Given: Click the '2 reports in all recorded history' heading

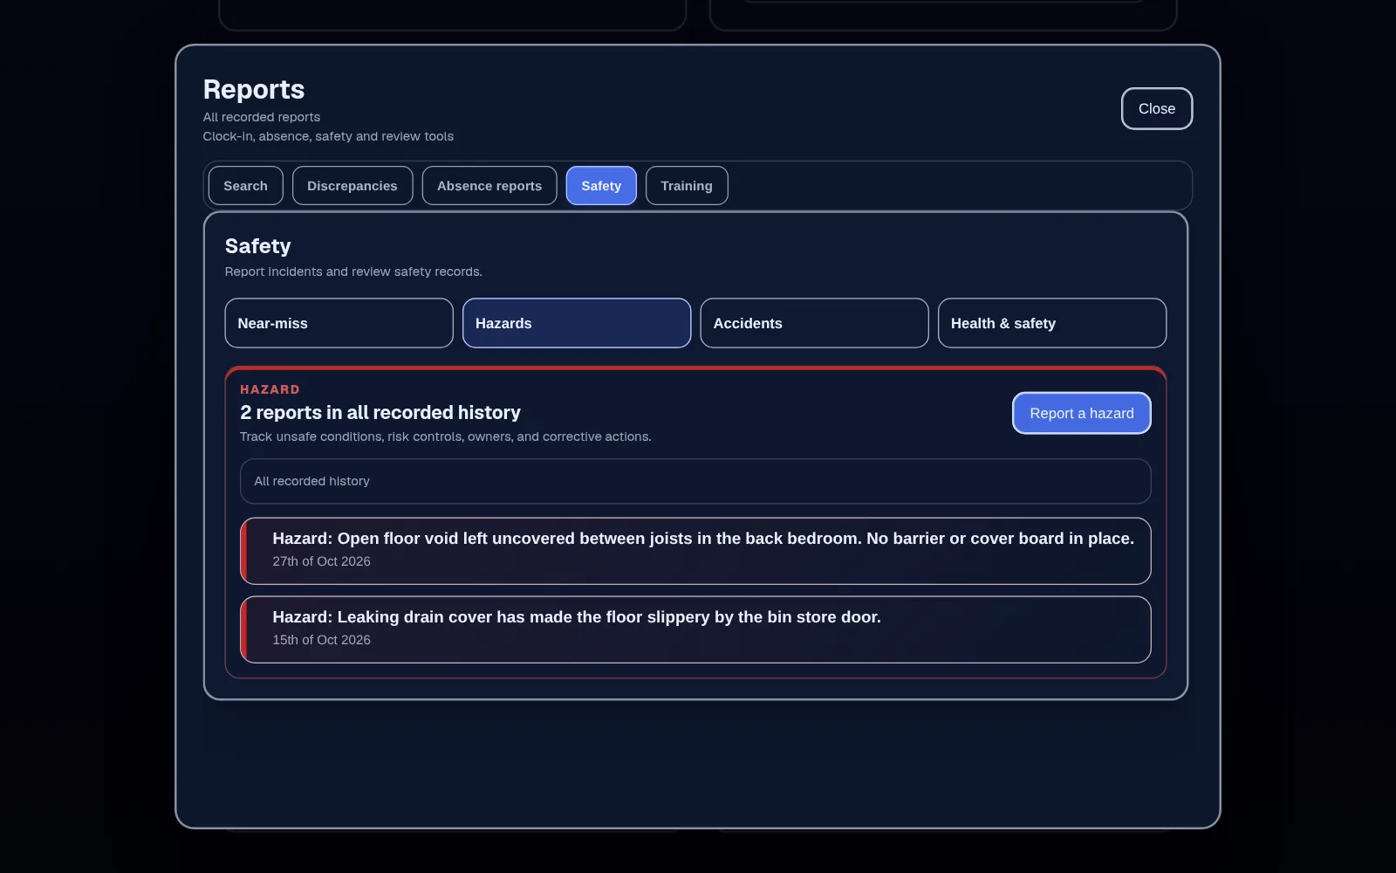Looking at the screenshot, I should [x=380, y=412].
